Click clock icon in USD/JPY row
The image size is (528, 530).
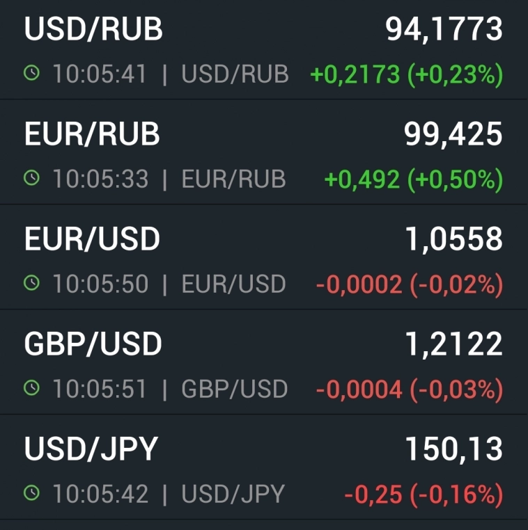pos(31,494)
